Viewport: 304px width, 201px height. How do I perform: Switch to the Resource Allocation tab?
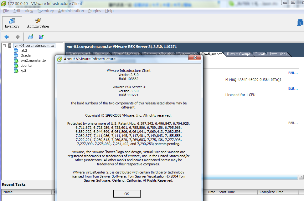coord(159,54)
